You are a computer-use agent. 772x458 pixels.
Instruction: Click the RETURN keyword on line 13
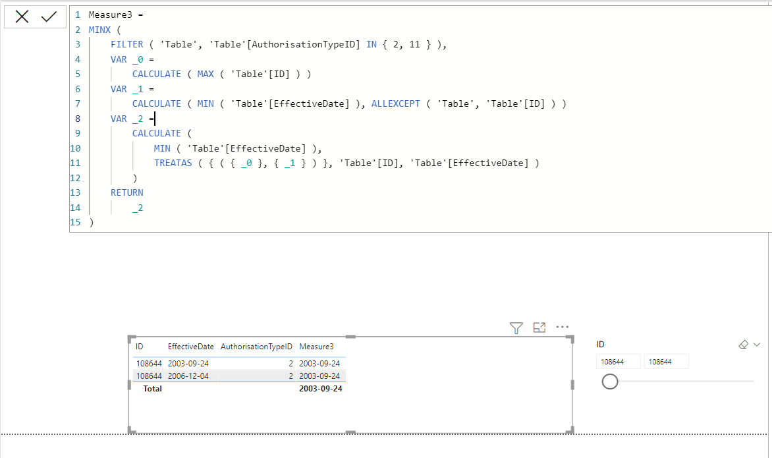point(126,192)
